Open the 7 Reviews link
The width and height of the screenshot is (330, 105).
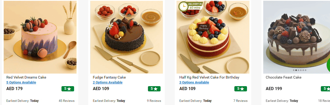[x=240, y=101]
